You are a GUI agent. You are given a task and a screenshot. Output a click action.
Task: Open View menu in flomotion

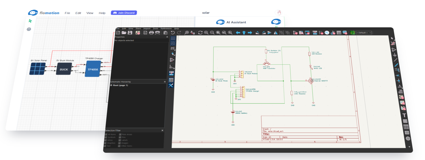[x=90, y=13]
